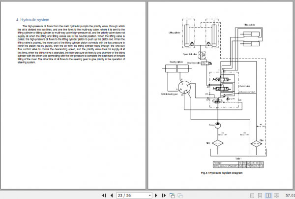This screenshot has width=295, height=199.
Task: Click the greyed-out next view icon
Action: coord(180,196)
